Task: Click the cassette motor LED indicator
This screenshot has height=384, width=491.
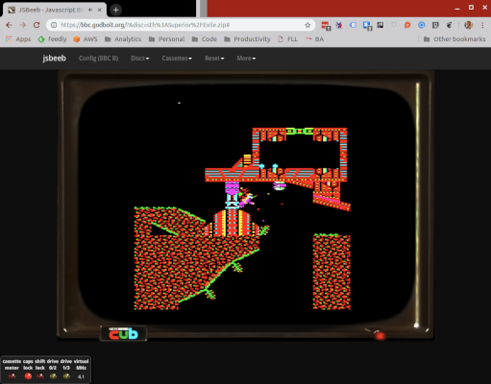Action: [12, 376]
